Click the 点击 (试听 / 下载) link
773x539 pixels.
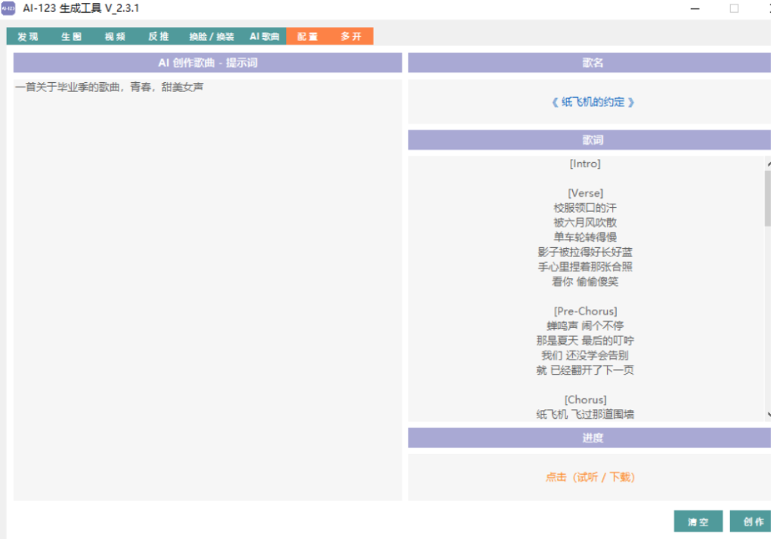point(590,477)
